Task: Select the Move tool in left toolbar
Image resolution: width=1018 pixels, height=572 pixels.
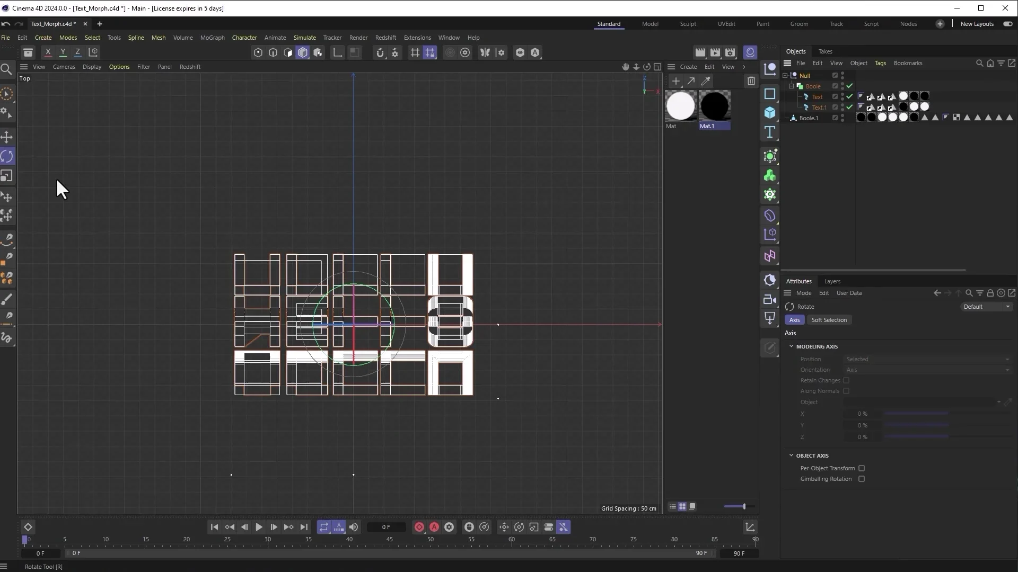Action: click(7, 137)
